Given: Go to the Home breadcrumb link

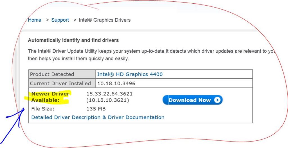Looking at the screenshot, I should [x=35, y=20].
